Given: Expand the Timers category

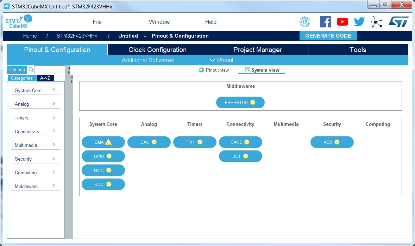Looking at the screenshot, I should (36, 118).
